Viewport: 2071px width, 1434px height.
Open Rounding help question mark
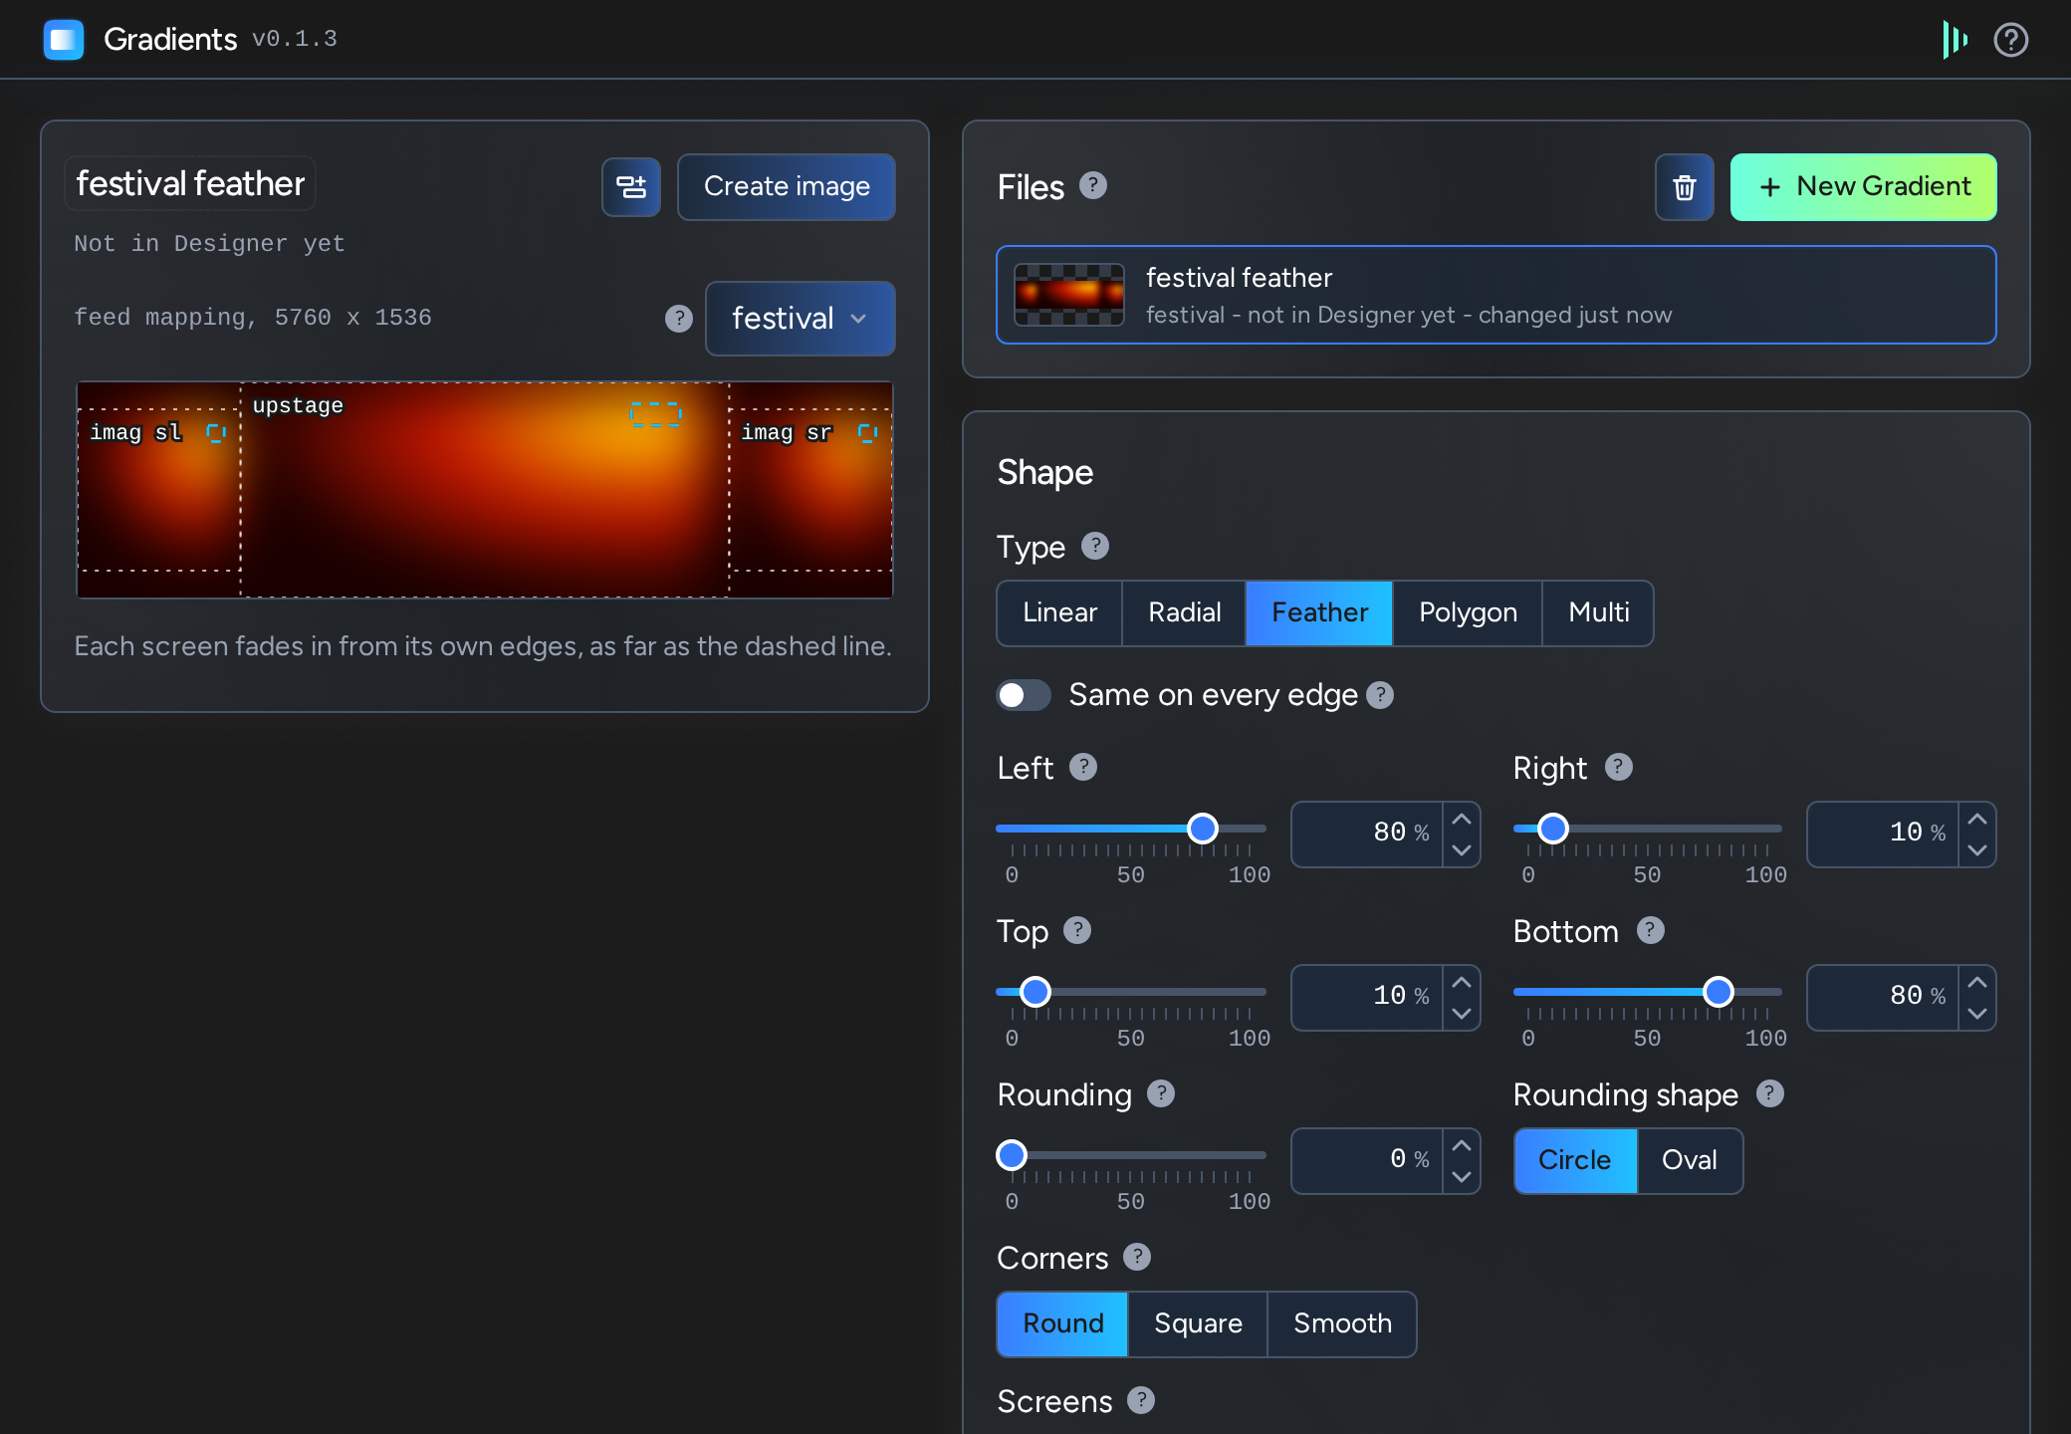coord(1161,1093)
